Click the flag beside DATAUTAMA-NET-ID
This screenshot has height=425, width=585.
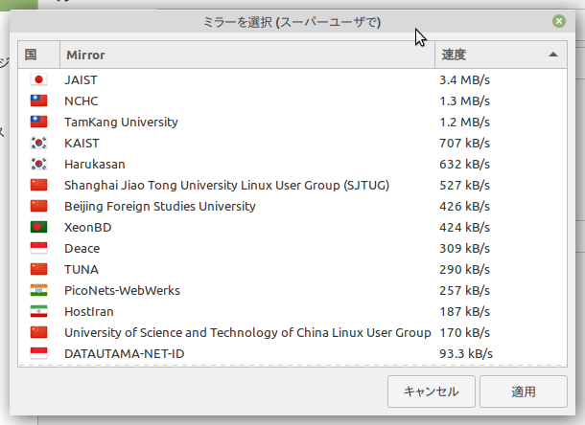(x=38, y=353)
